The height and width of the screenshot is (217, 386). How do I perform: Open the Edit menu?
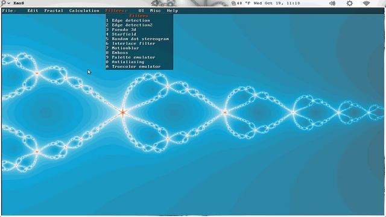tap(33, 11)
